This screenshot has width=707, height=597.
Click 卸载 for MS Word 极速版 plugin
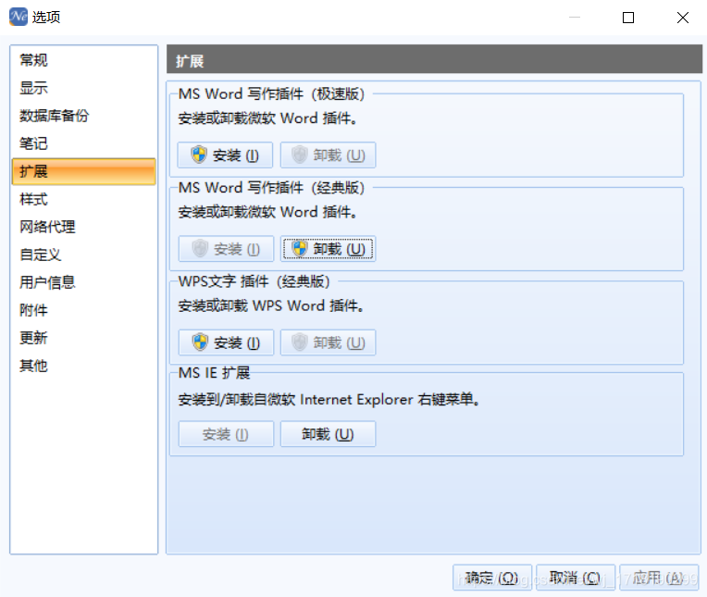pyautogui.click(x=328, y=155)
